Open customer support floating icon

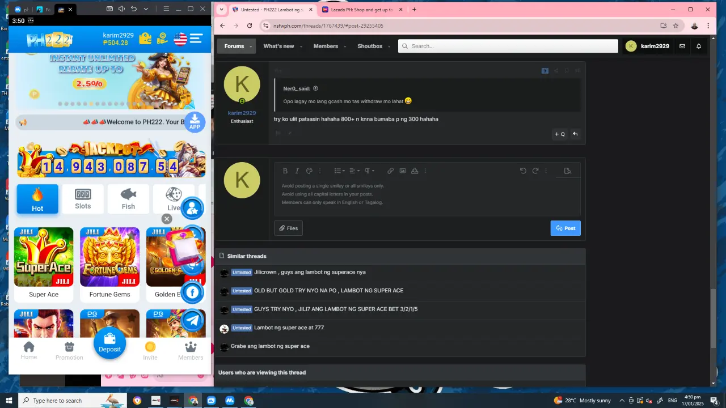(x=192, y=208)
